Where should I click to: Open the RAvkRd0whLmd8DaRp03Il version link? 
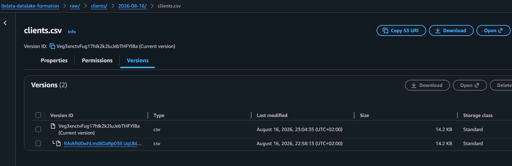pos(103,143)
